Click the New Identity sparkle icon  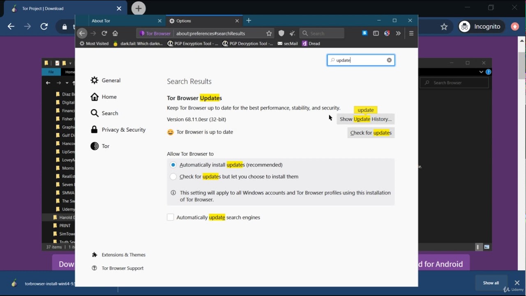292,33
